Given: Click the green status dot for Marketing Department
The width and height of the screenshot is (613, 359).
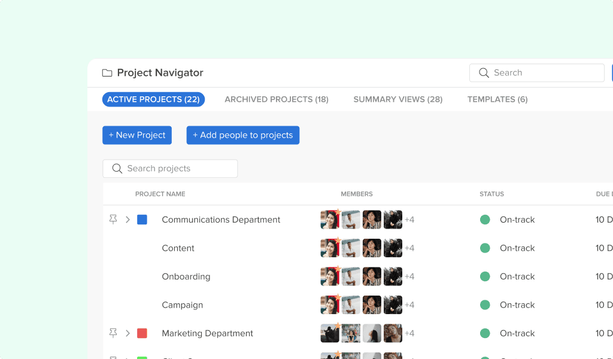Looking at the screenshot, I should tap(485, 333).
